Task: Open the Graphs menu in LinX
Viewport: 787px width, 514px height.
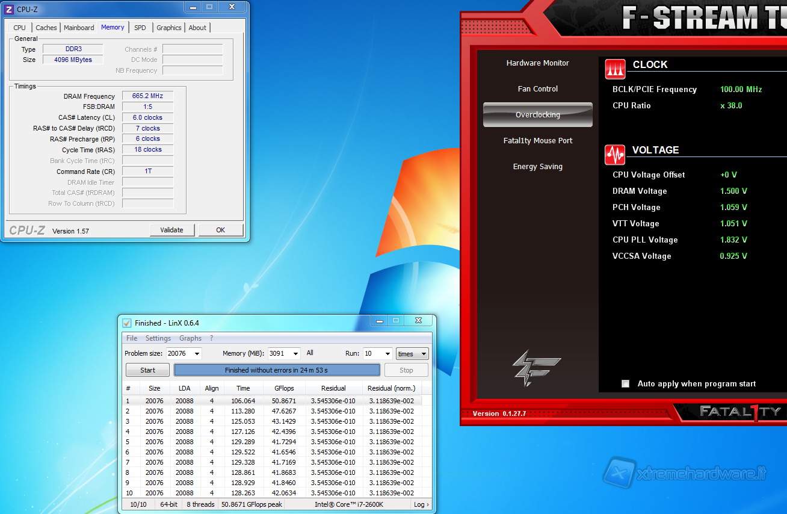Action: point(190,338)
